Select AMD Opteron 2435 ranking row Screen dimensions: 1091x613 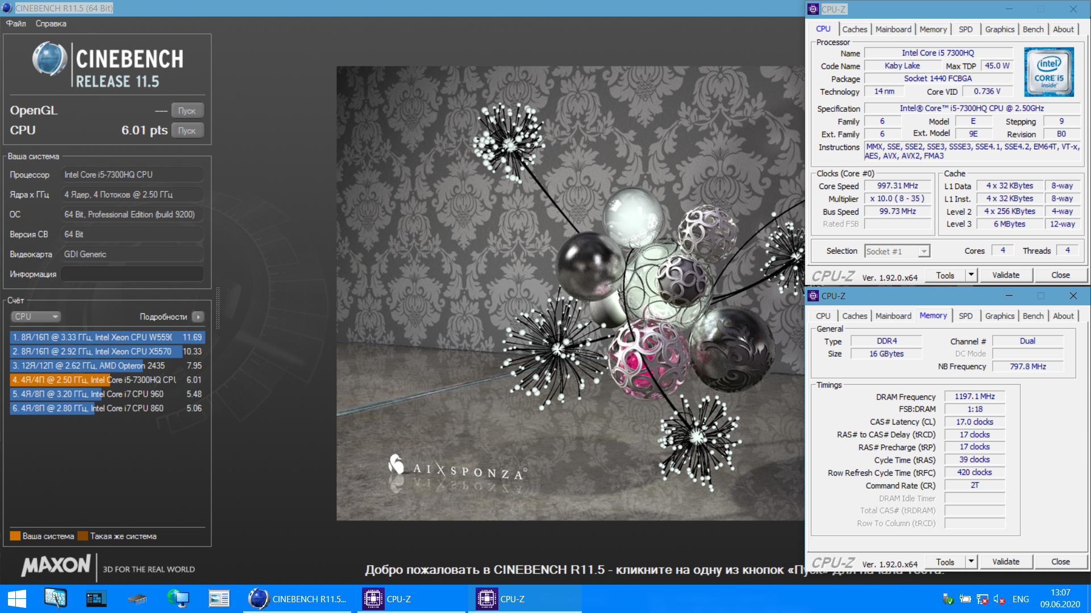107,366
